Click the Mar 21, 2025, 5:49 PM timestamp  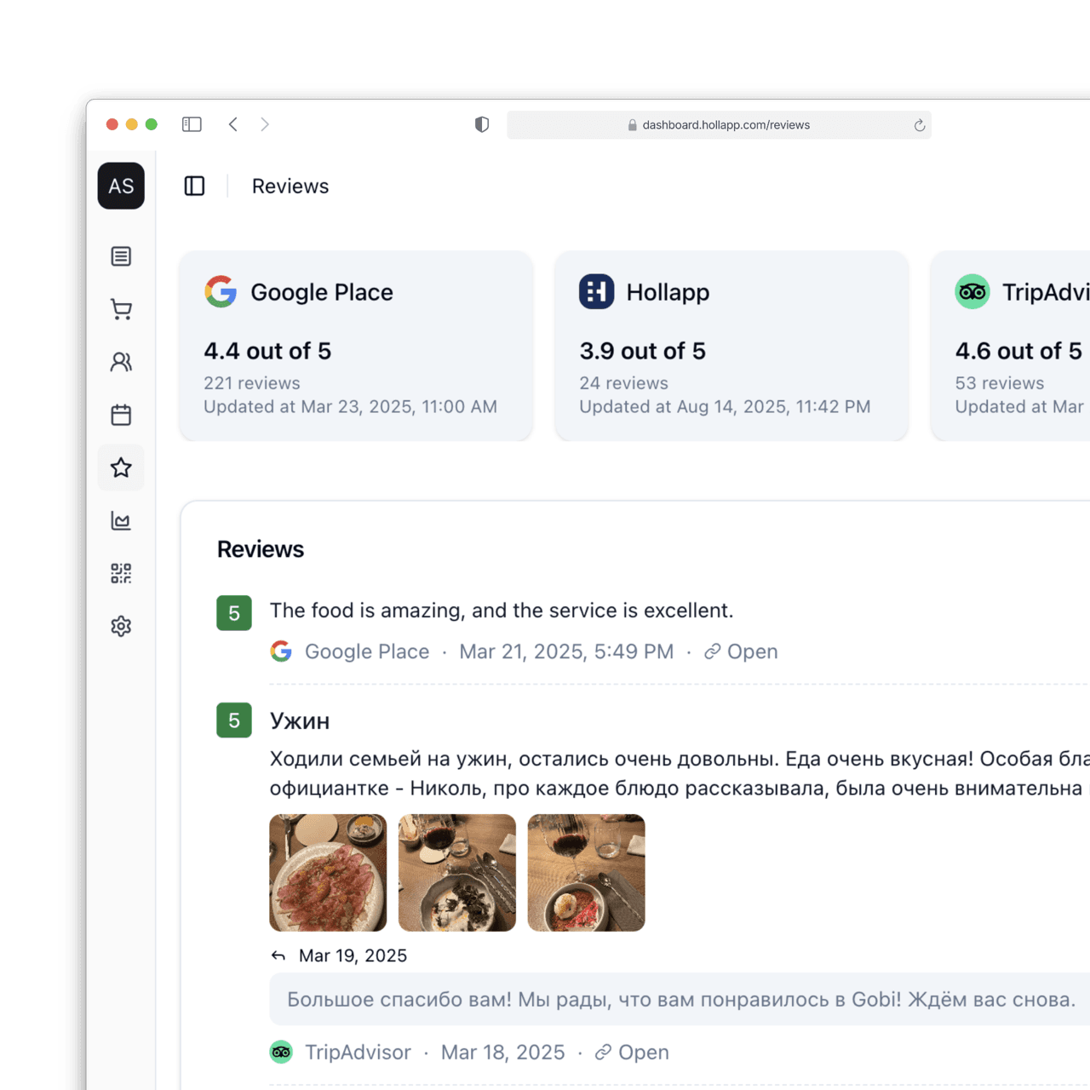pos(566,651)
